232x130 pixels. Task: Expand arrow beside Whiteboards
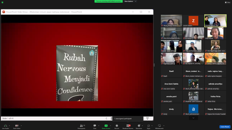(x=164, y=126)
